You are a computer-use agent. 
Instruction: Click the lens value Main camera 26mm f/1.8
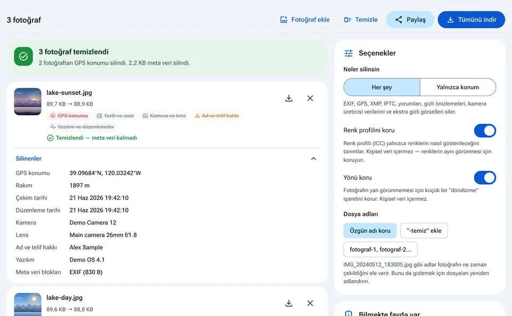(x=103, y=235)
